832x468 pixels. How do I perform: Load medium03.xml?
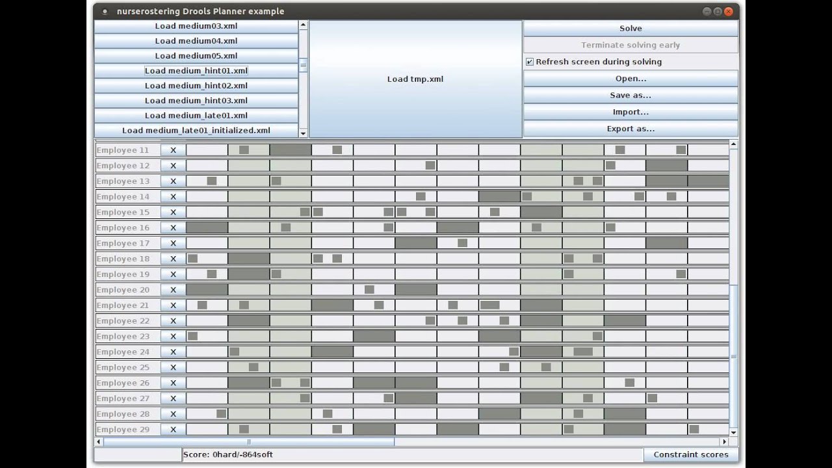(196, 26)
